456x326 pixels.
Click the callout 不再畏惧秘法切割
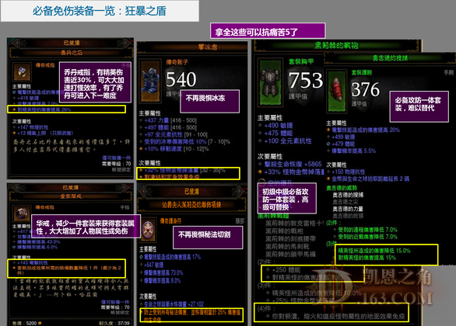(x=208, y=238)
